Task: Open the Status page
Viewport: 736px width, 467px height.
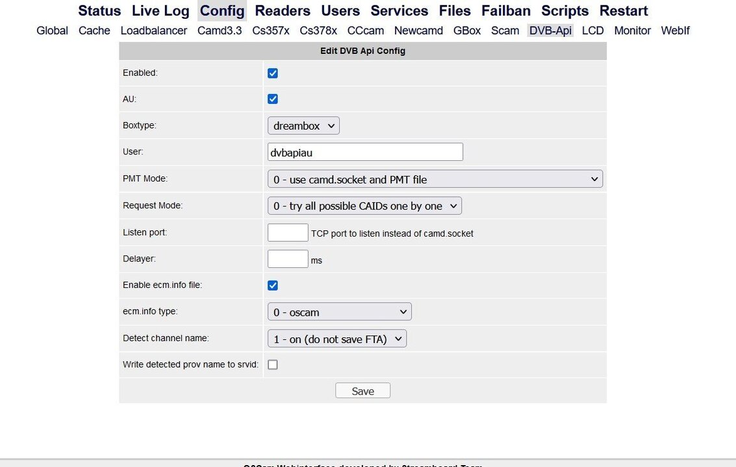Action: (99, 10)
